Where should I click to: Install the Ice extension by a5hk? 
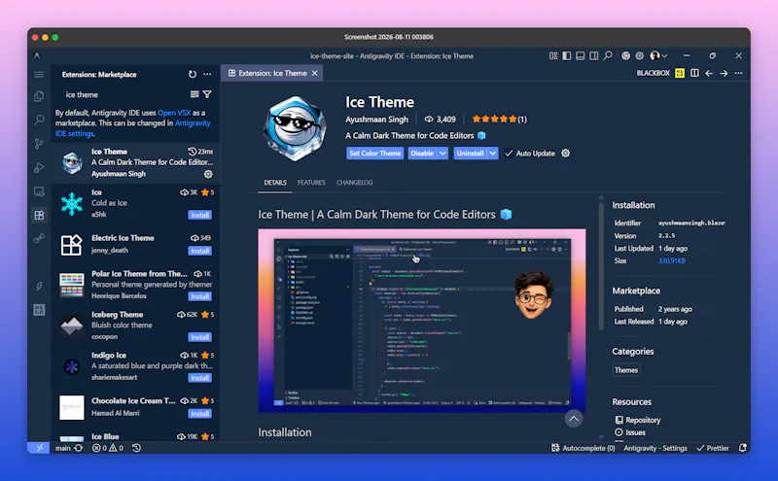click(200, 215)
